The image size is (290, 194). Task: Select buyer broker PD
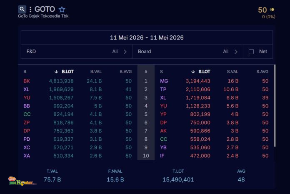pyautogui.click(x=27, y=139)
